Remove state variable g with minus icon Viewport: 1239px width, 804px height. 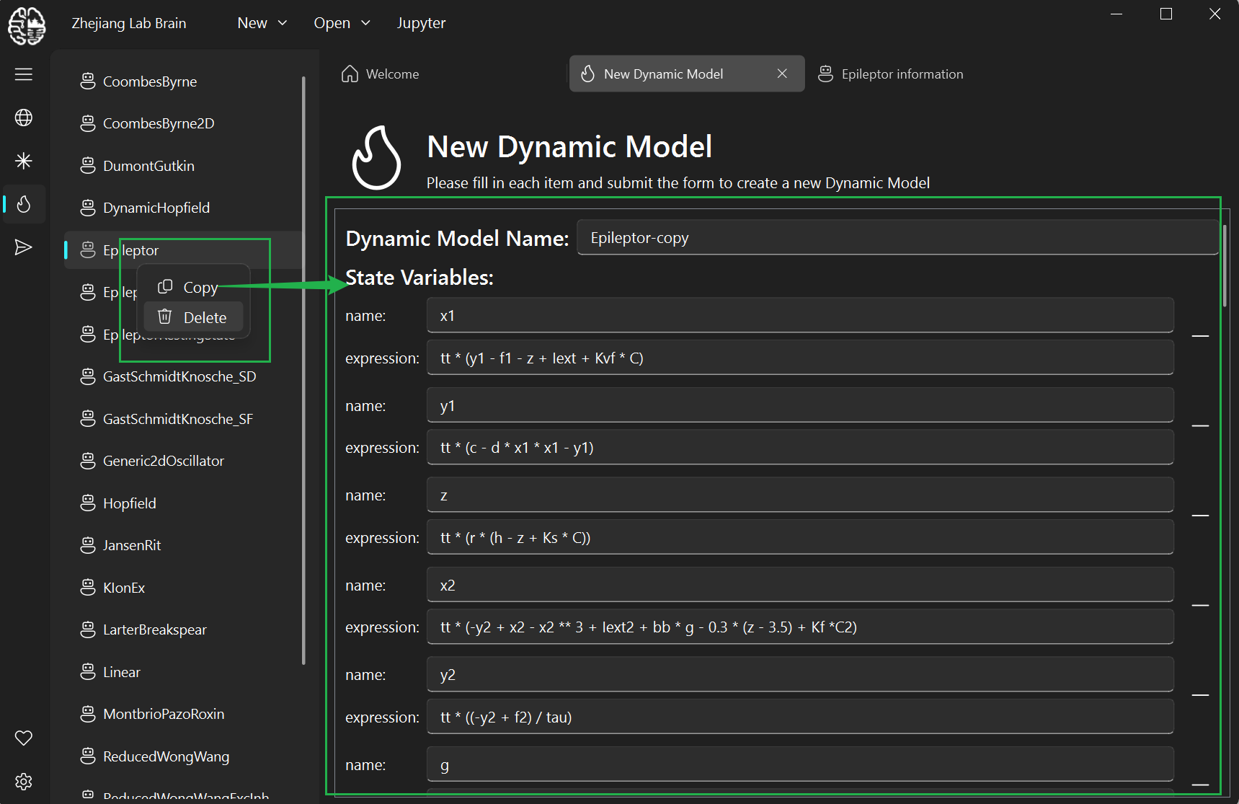pos(1200,785)
